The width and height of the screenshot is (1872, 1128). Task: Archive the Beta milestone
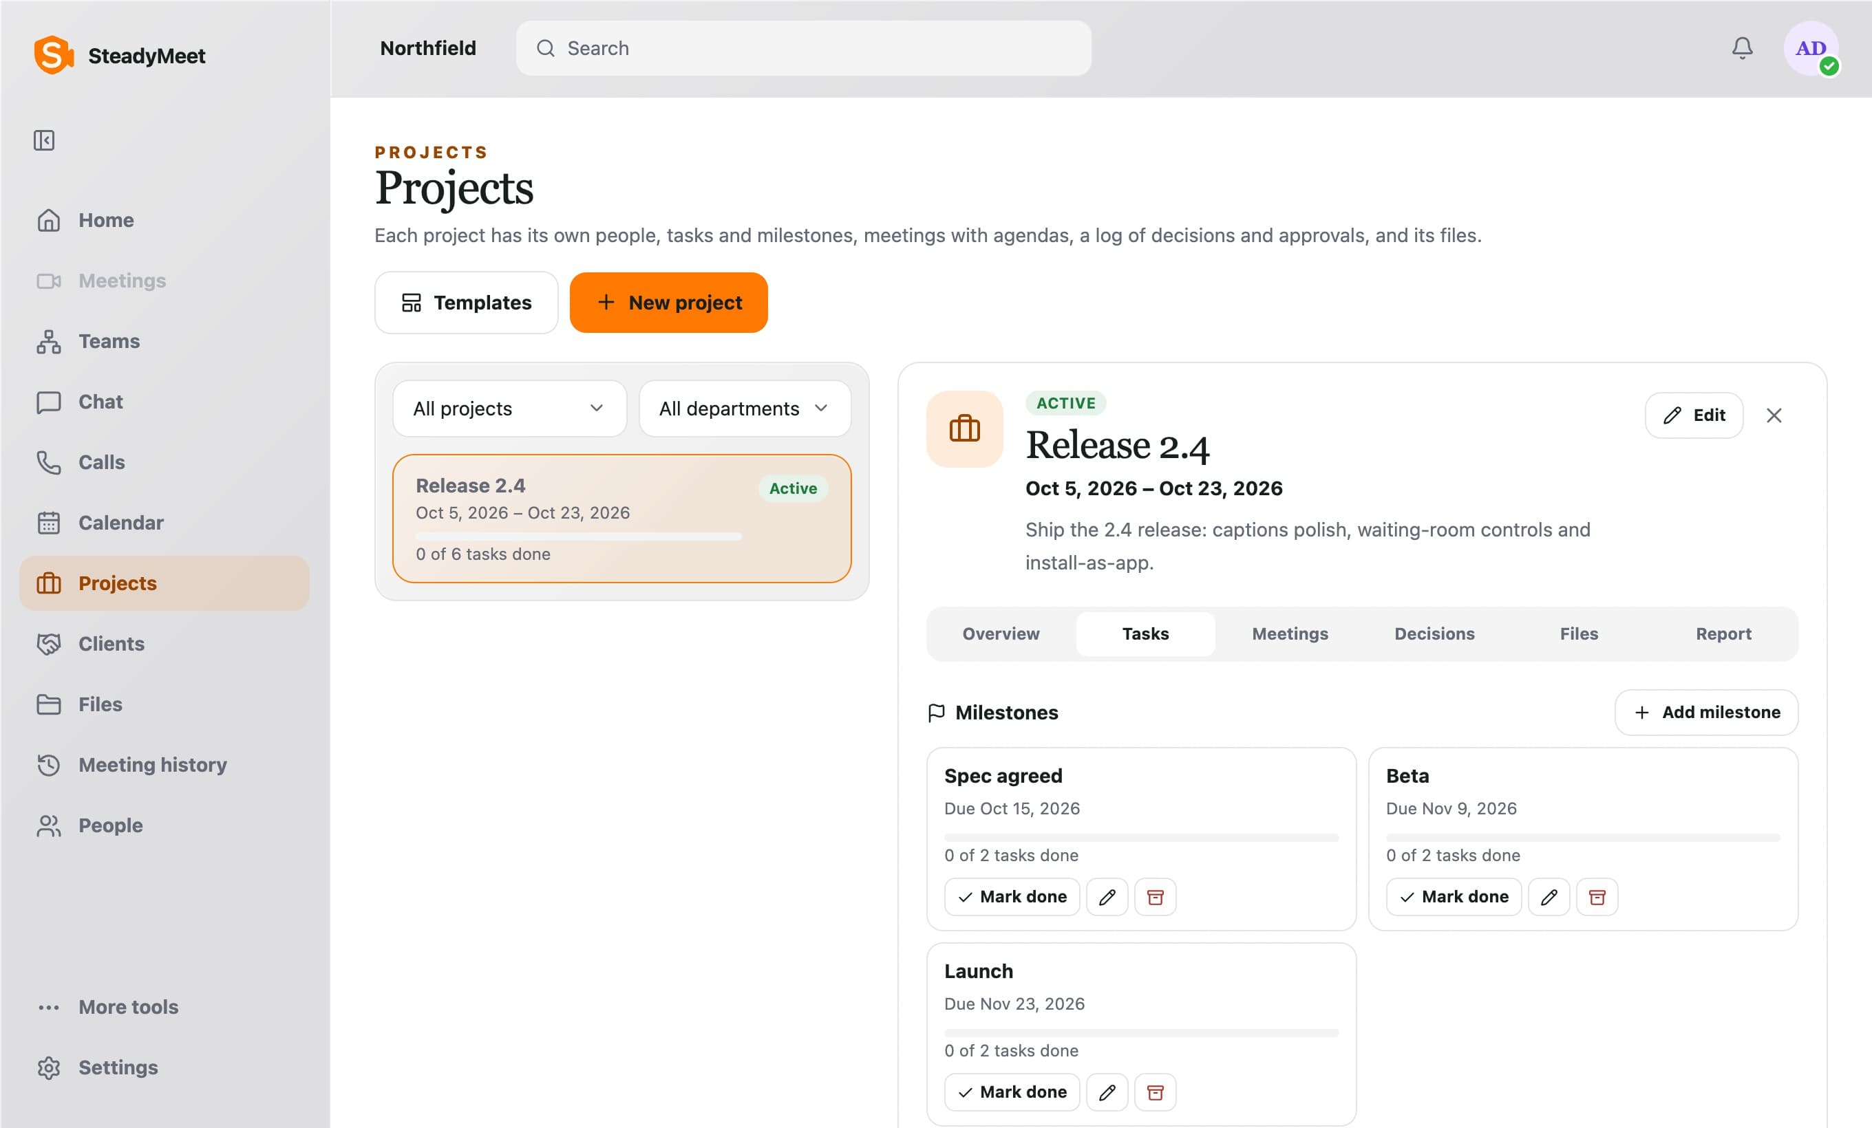1597,897
